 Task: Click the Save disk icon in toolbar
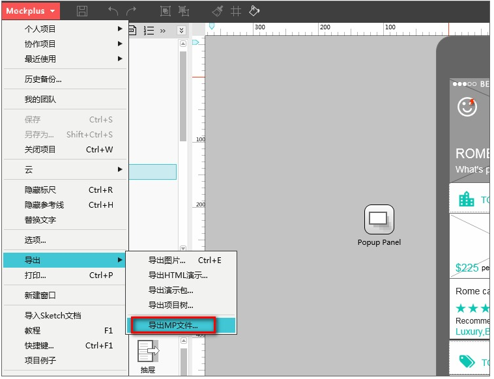[82, 11]
